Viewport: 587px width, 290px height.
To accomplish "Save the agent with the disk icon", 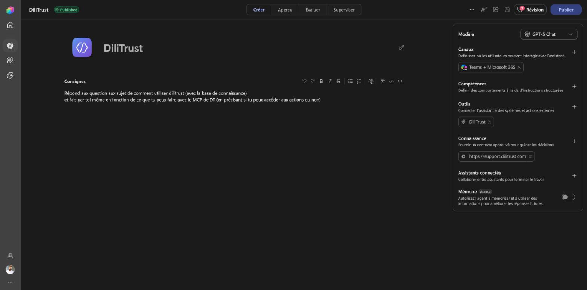I will (x=507, y=10).
